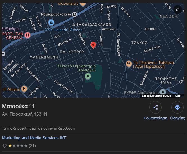Select the Αρκαδίου street label

(x=82, y=39)
